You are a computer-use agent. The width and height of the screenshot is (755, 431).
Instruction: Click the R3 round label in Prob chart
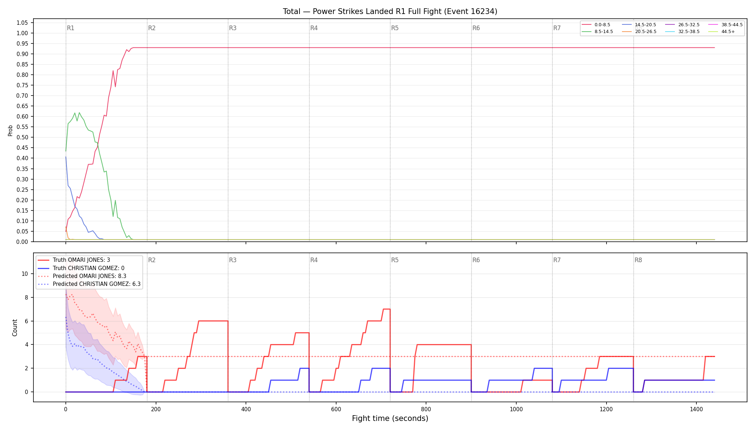coord(233,28)
